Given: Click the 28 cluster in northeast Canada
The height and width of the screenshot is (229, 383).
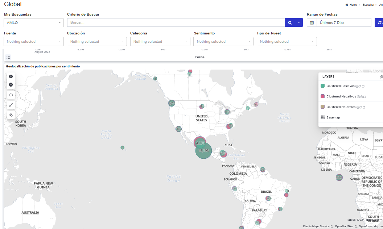Looking at the screenshot, I should [256, 104].
